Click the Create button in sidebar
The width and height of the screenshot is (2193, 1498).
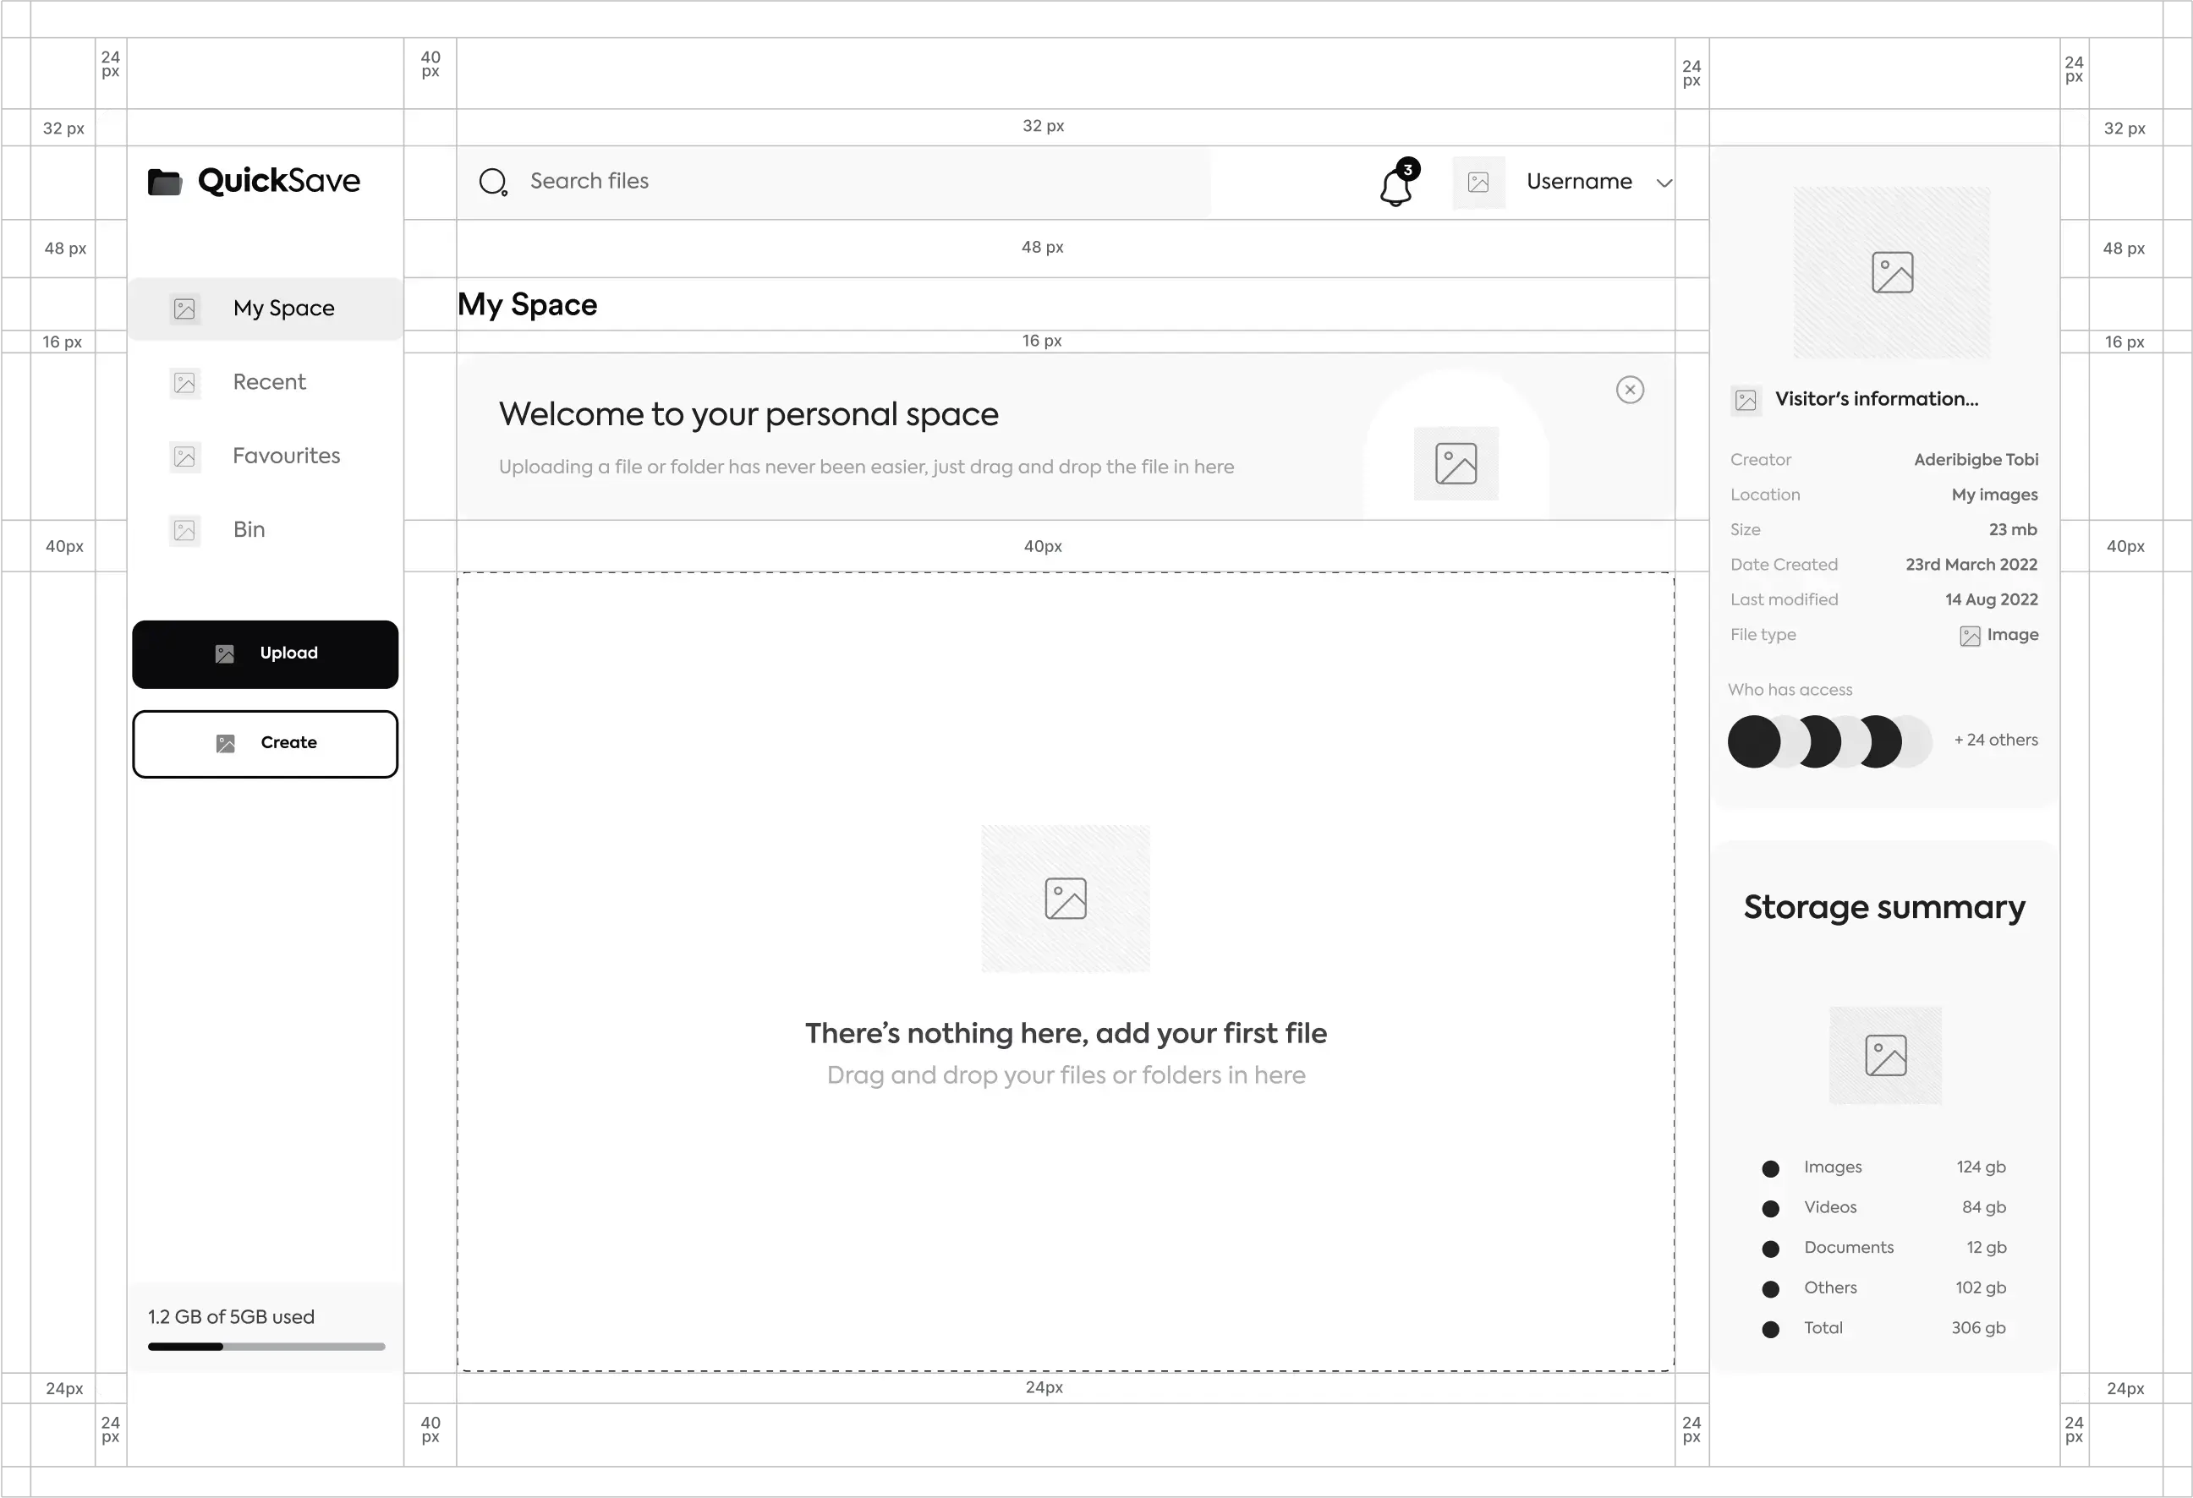265,743
